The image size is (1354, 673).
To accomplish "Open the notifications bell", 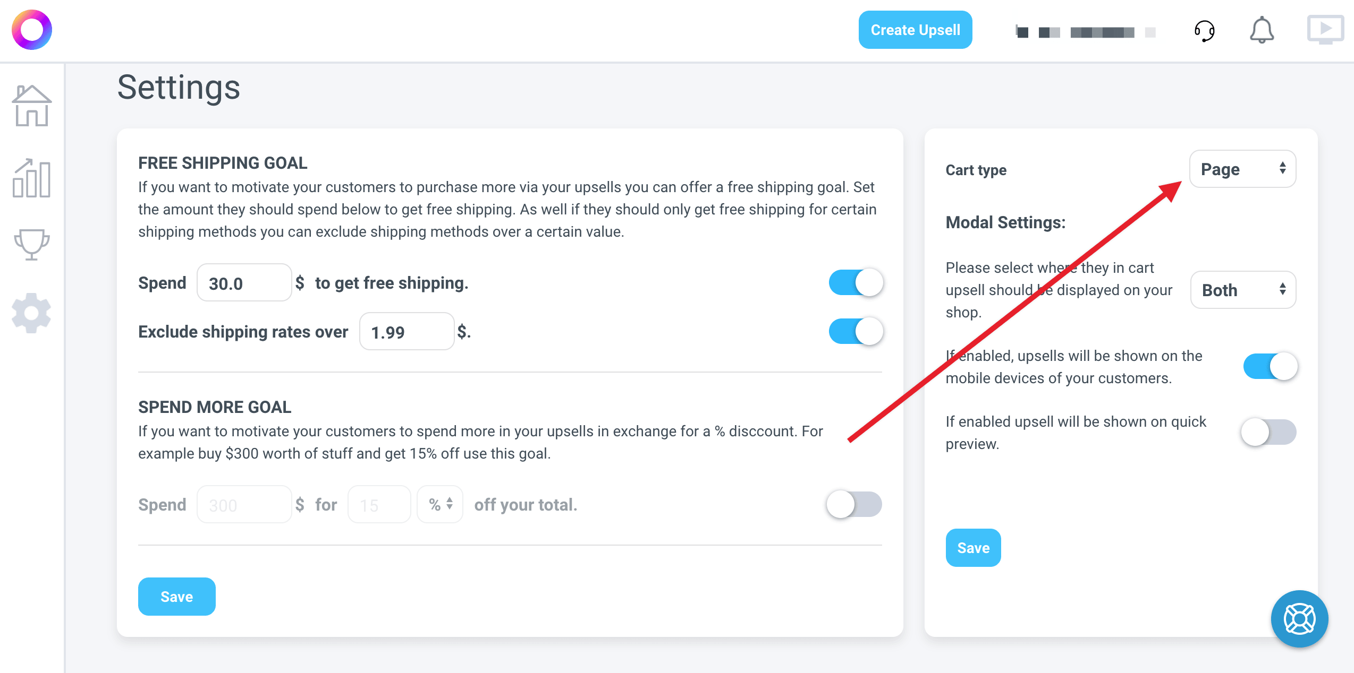I will click(x=1262, y=30).
